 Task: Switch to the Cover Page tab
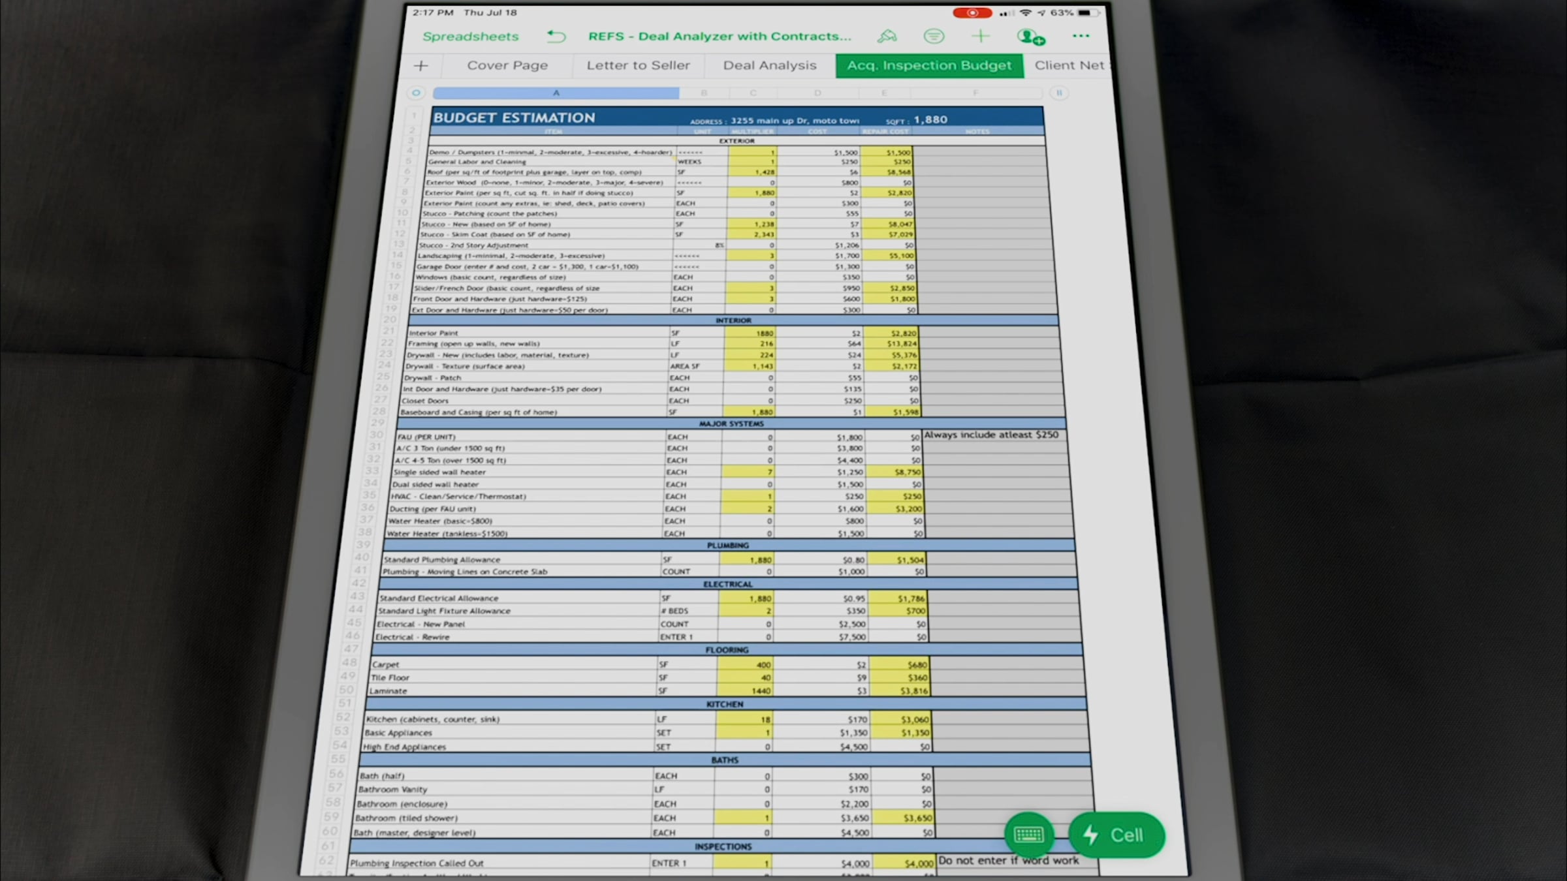[x=507, y=65]
